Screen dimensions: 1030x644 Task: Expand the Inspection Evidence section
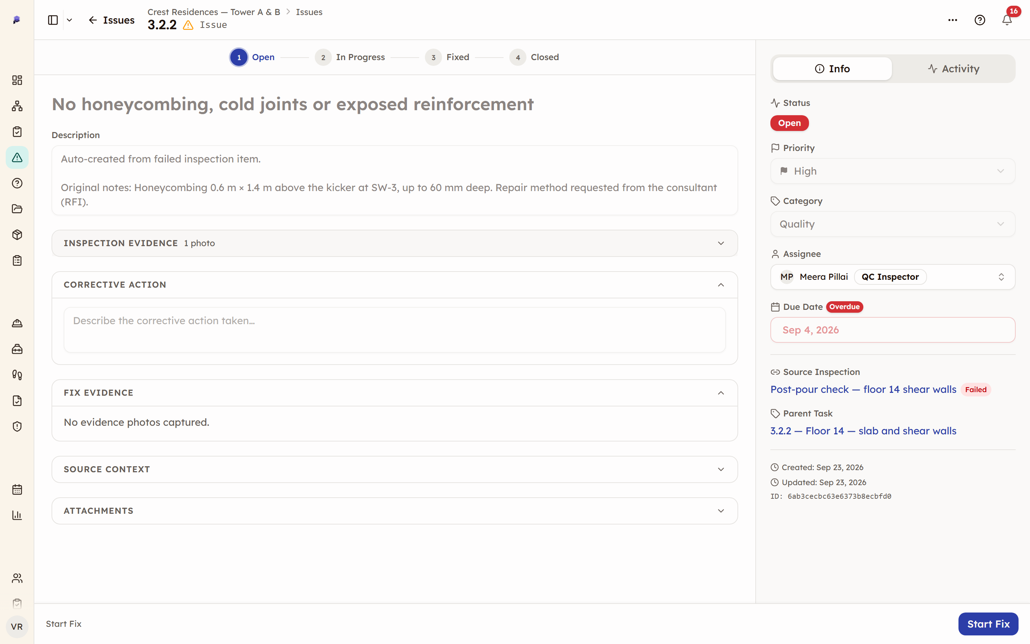pyautogui.click(x=394, y=243)
